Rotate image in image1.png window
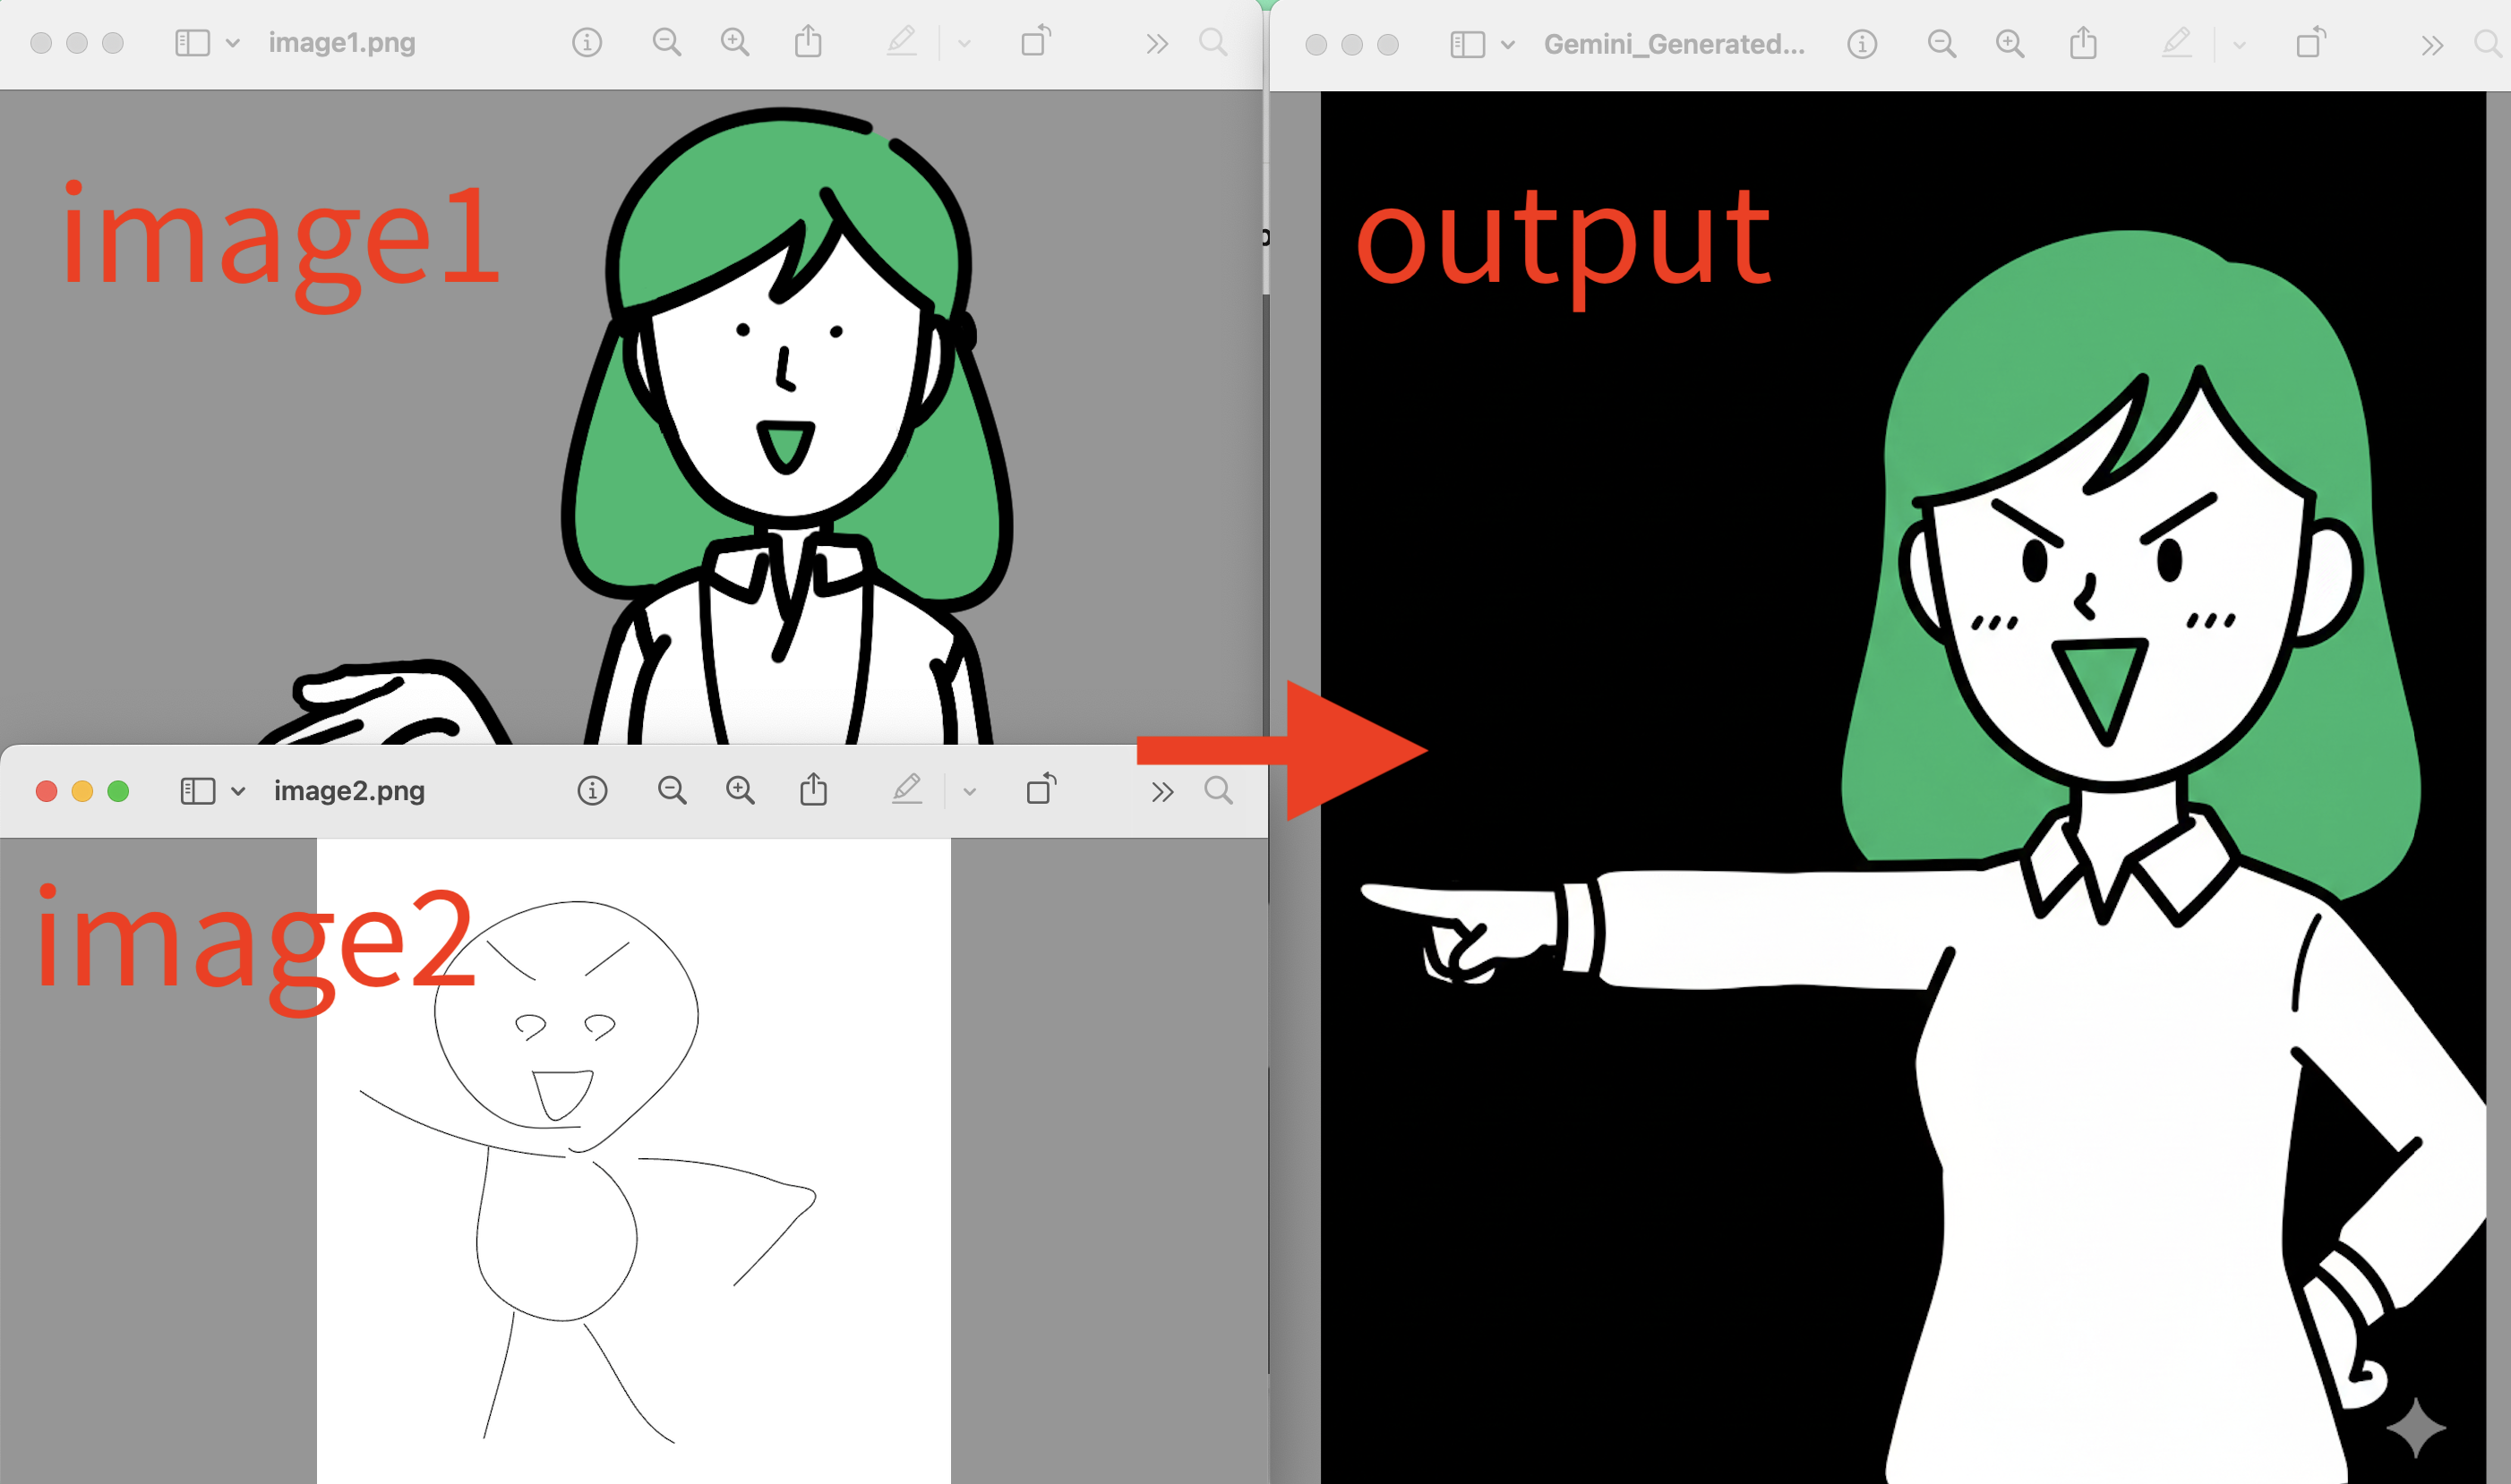Image resolution: width=2511 pixels, height=1484 pixels. [x=1035, y=41]
